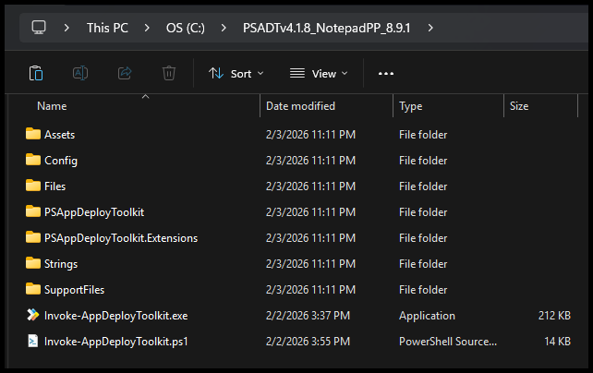Click PSADTv4.1.8_NotepadPP_8.9.1 breadcrumb
The width and height of the screenshot is (593, 373).
click(326, 28)
